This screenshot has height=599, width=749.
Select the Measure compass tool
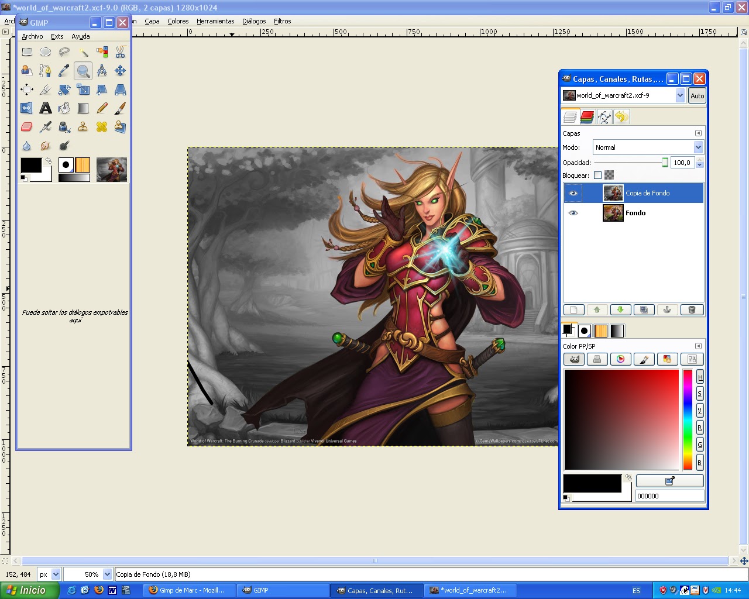pos(102,71)
